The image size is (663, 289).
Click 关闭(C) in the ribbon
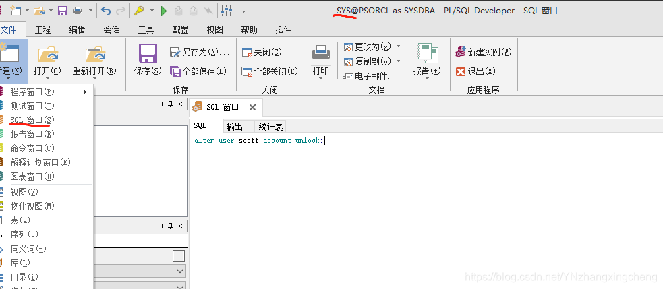(262, 52)
